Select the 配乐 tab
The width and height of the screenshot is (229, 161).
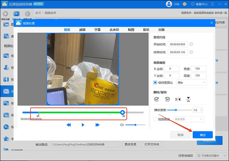pyautogui.click(x=146, y=30)
